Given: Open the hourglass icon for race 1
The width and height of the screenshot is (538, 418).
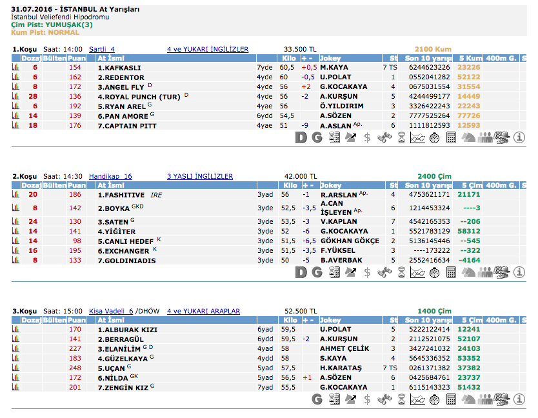Looking at the screenshot, I should click(401, 137).
